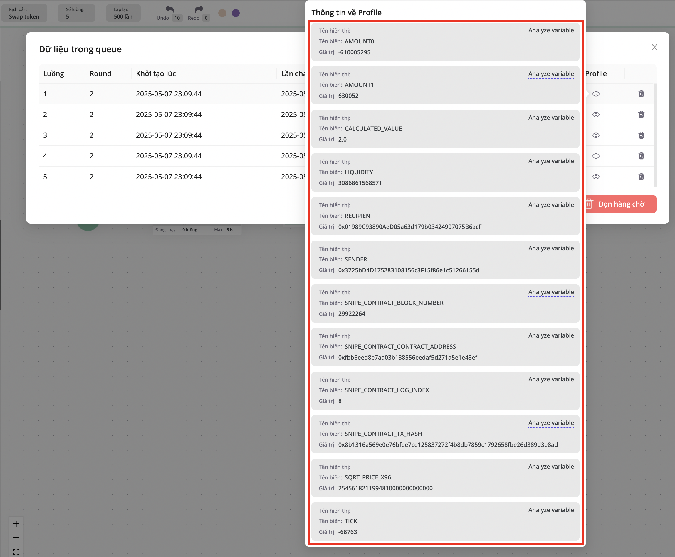
Task: Click the Khởi tạo lúc column header
Action: click(156, 73)
